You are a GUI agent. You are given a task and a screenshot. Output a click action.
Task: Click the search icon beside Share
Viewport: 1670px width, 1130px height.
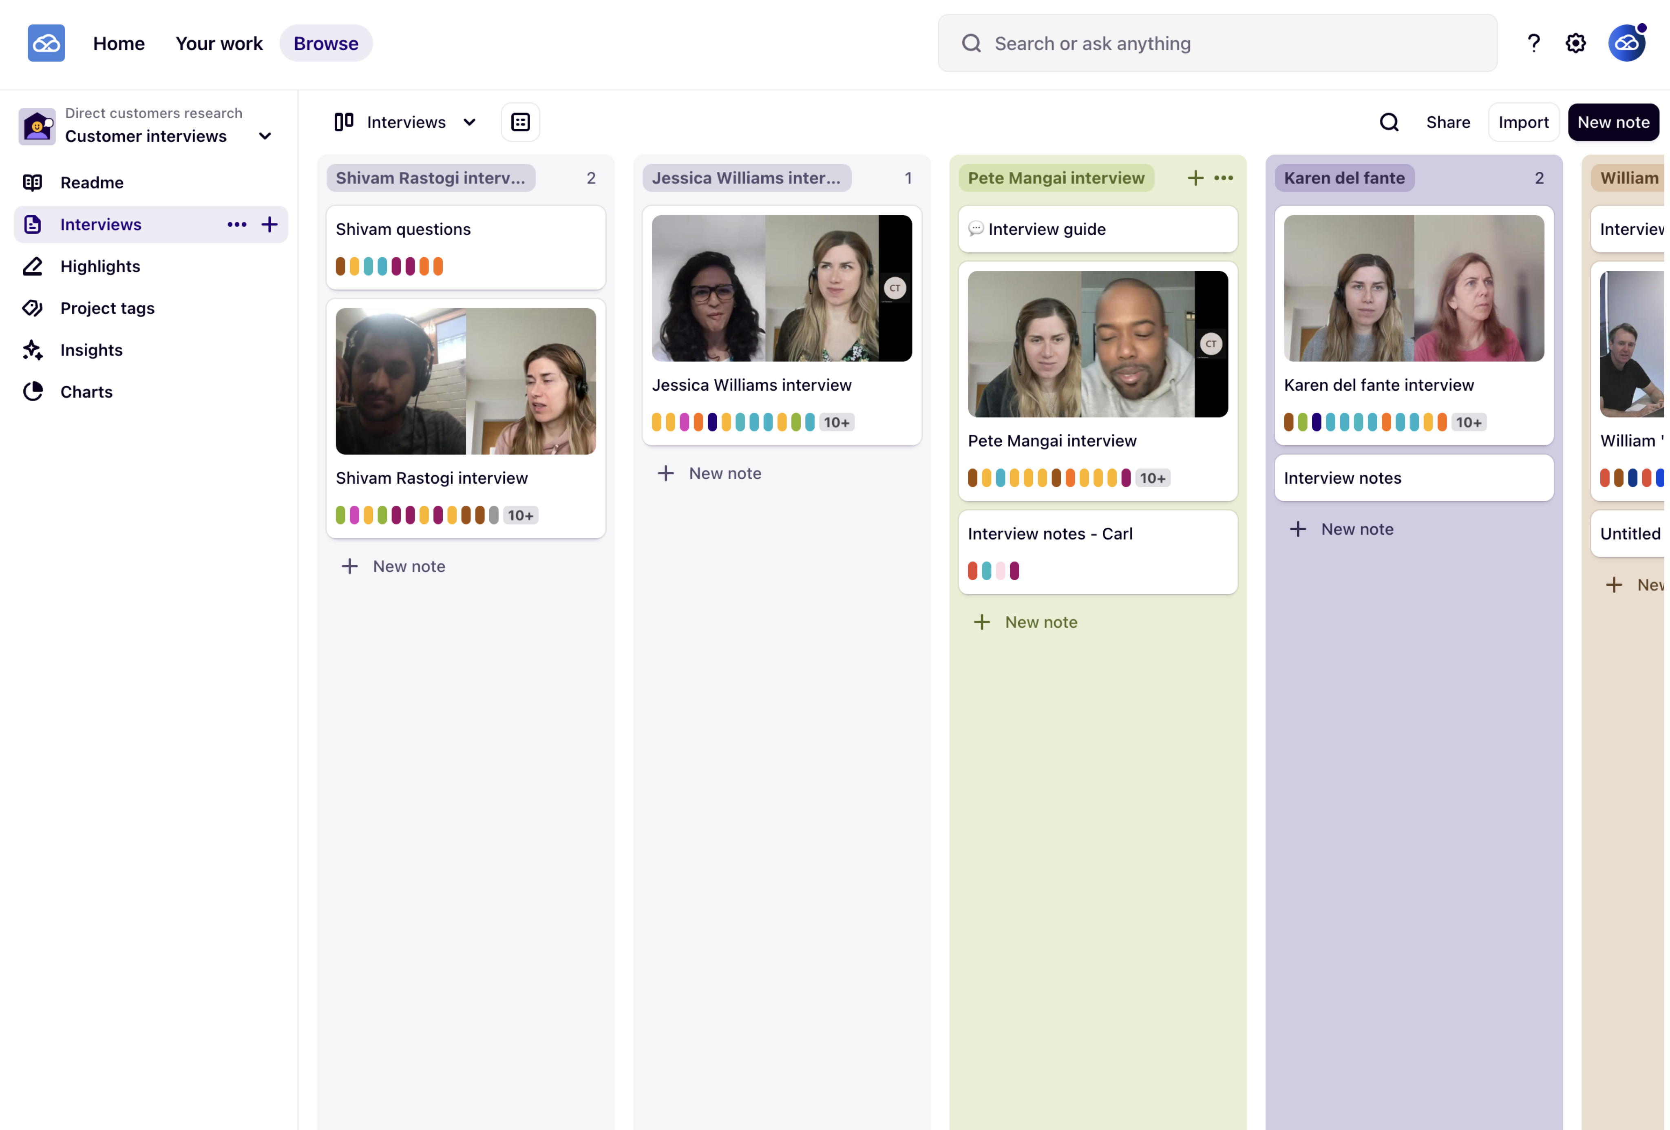(1388, 122)
